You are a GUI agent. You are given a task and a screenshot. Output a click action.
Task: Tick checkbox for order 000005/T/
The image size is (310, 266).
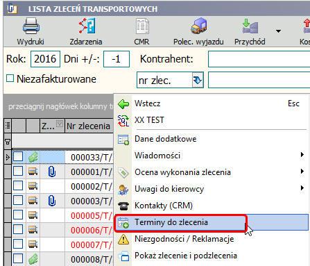pyautogui.click(x=18, y=215)
